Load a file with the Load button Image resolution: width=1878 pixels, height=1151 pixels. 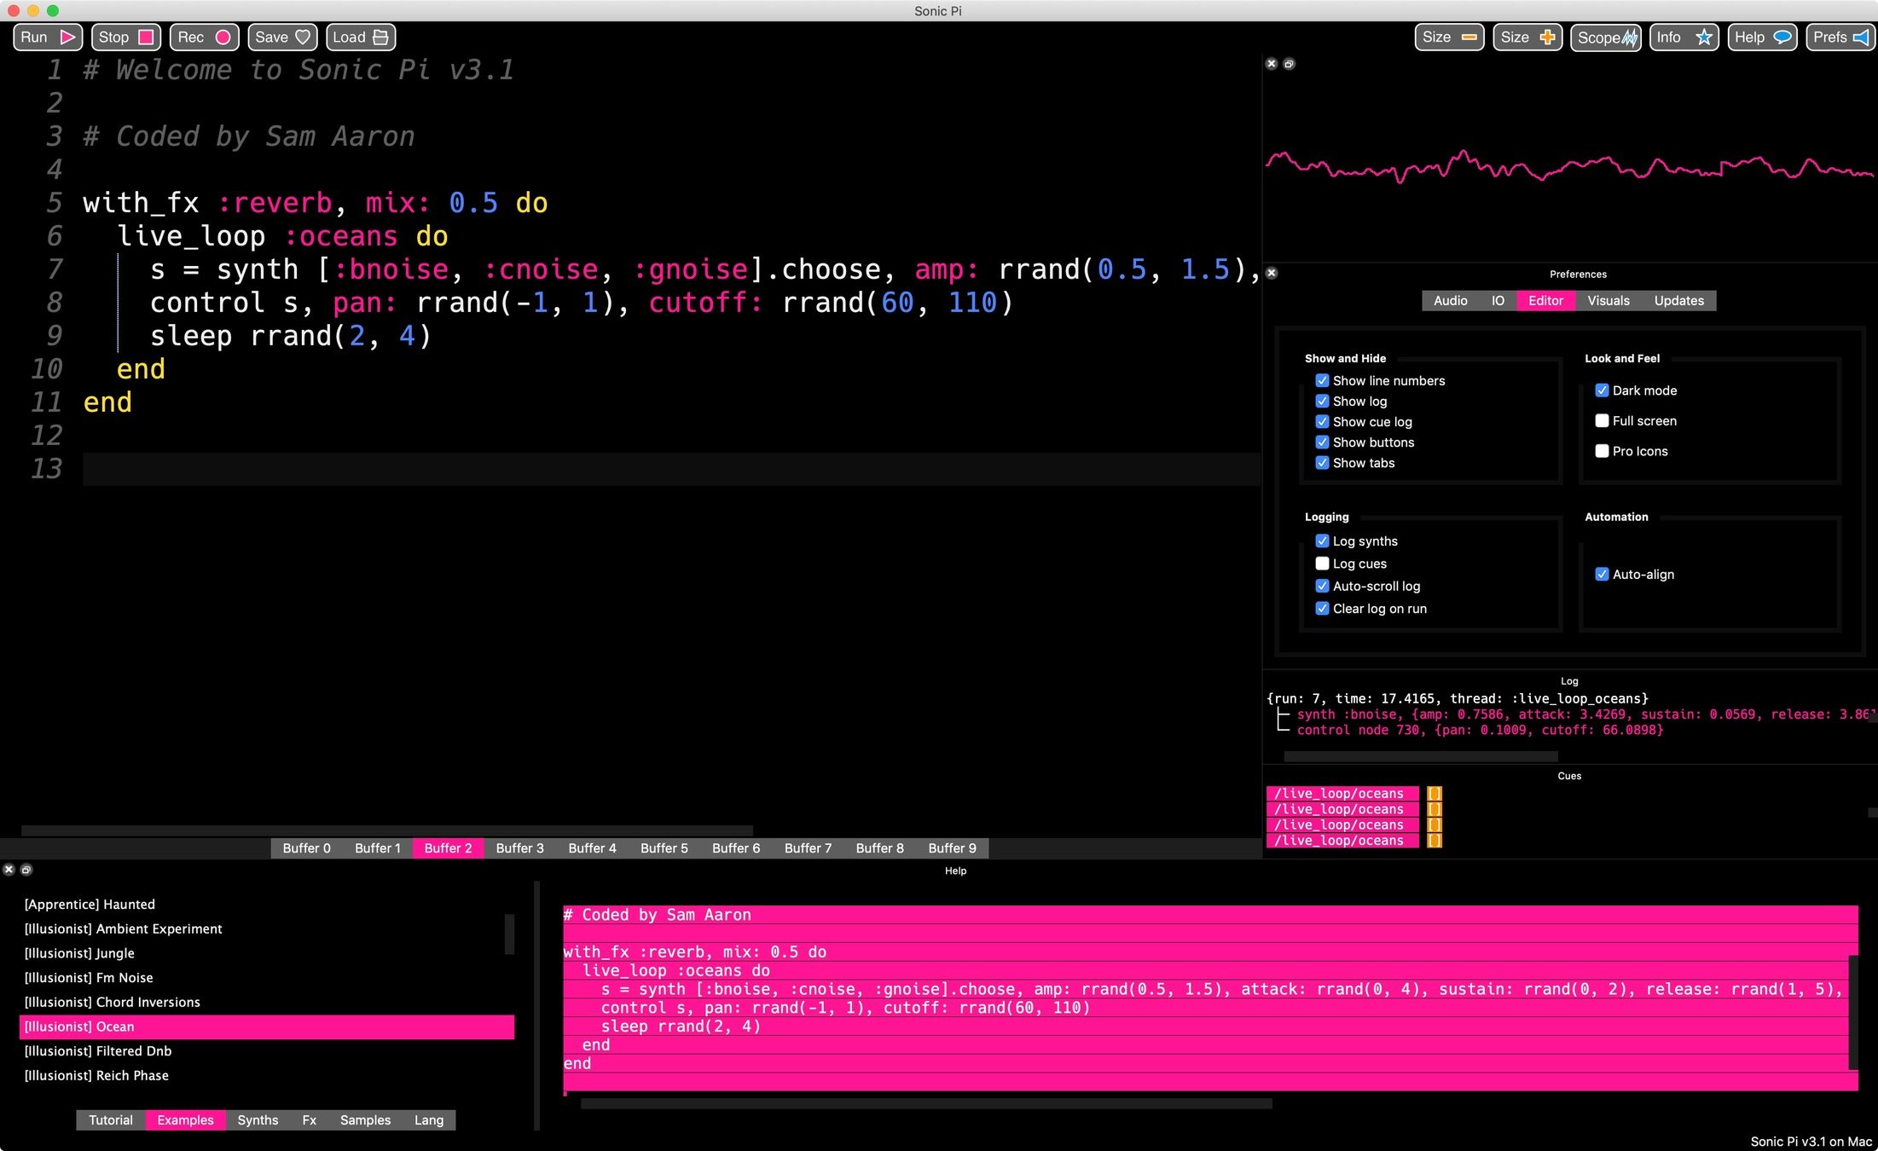click(360, 38)
